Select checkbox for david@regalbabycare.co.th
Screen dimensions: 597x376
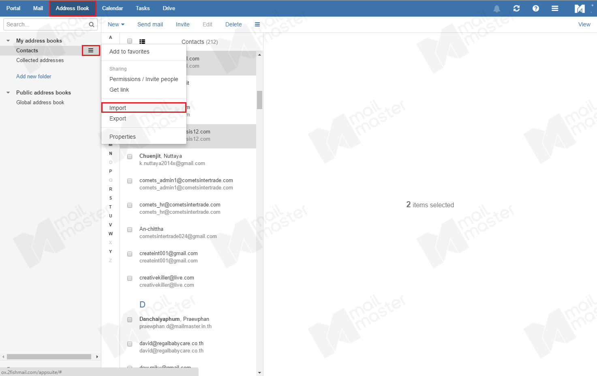[x=130, y=344]
